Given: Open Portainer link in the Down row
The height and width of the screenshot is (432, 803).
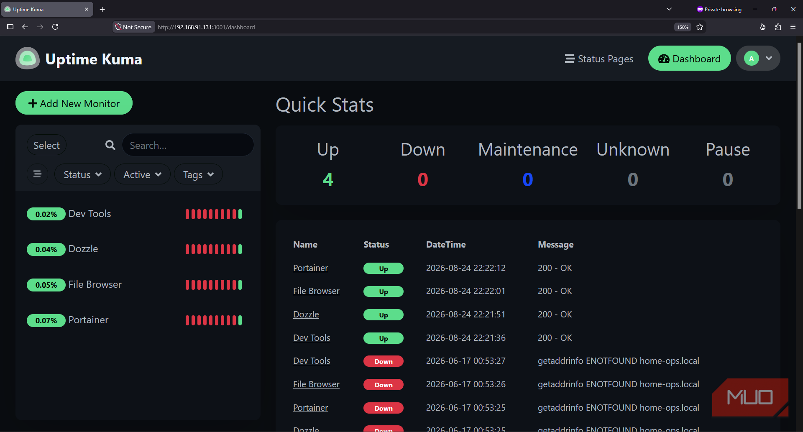Looking at the screenshot, I should [x=310, y=408].
